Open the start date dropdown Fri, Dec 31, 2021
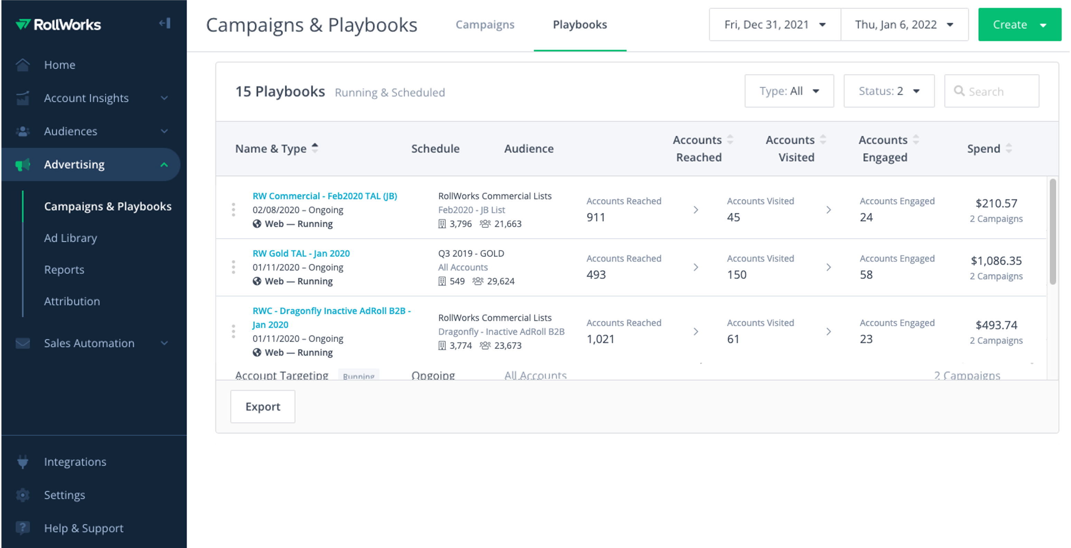This screenshot has width=1071, height=548. [775, 25]
